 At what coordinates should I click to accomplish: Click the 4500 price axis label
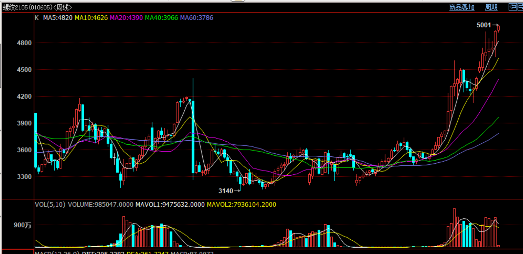(24, 70)
